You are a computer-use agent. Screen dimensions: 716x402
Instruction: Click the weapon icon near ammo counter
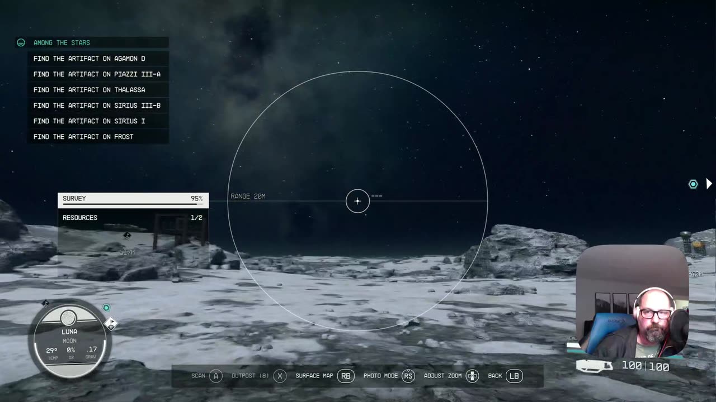point(594,366)
